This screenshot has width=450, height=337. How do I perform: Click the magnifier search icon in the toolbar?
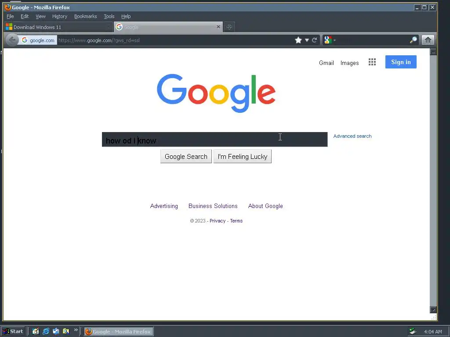413,40
